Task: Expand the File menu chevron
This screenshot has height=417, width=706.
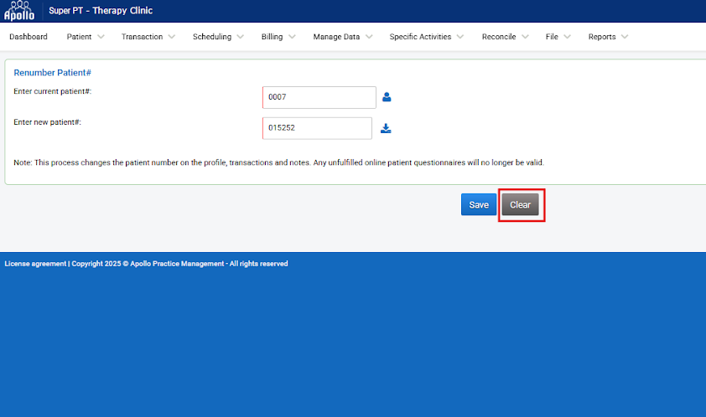Action: coord(567,37)
